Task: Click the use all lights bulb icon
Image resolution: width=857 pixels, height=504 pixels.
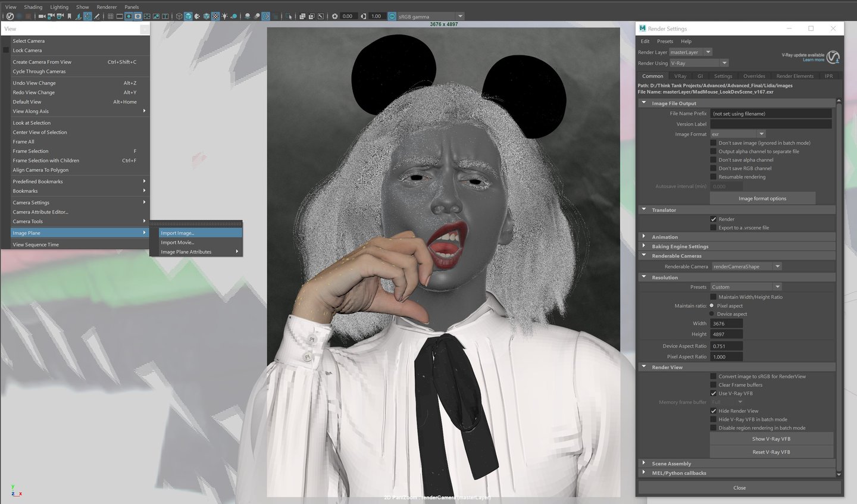Action: pyautogui.click(x=224, y=17)
